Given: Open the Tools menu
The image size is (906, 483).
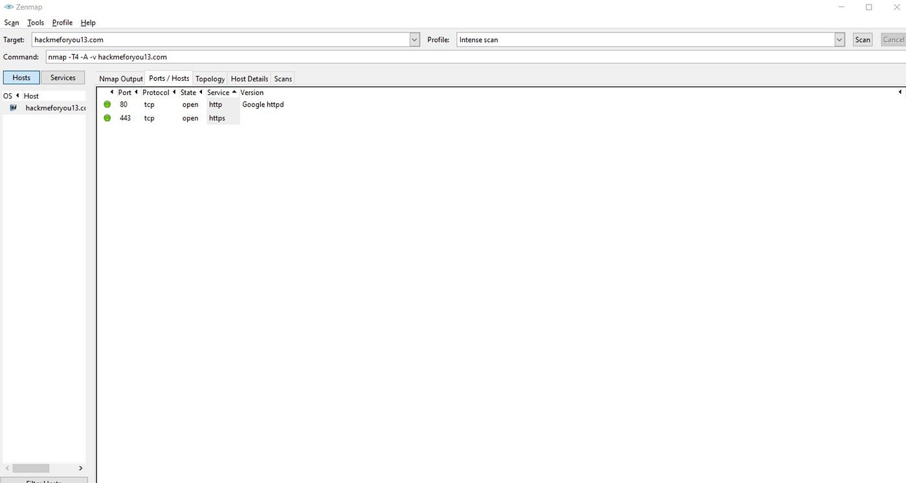Looking at the screenshot, I should 36,23.
